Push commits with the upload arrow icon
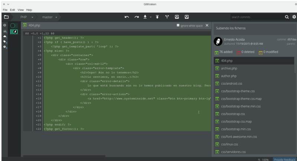 (x=157, y=17)
